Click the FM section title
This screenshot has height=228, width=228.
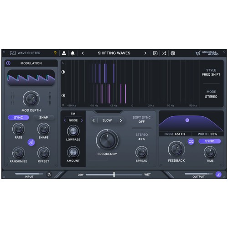(x=73, y=114)
